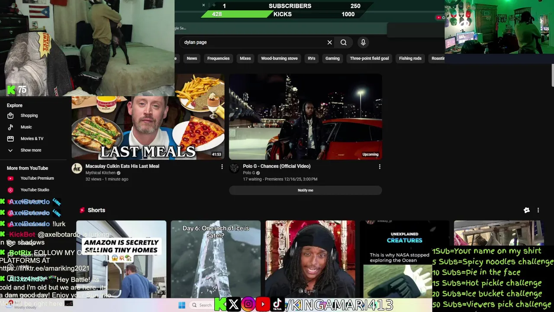The width and height of the screenshot is (554, 312).
Task: Open 'Polo G - Chances (Official Video)' title
Action: pyautogui.click(x=277, y=166)
